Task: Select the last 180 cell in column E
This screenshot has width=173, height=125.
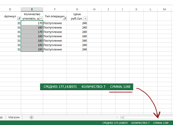Action: 32,49
